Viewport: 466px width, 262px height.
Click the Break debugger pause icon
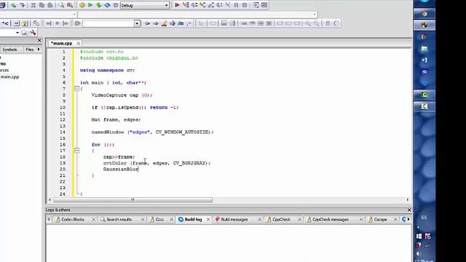(x=236, y=5)
